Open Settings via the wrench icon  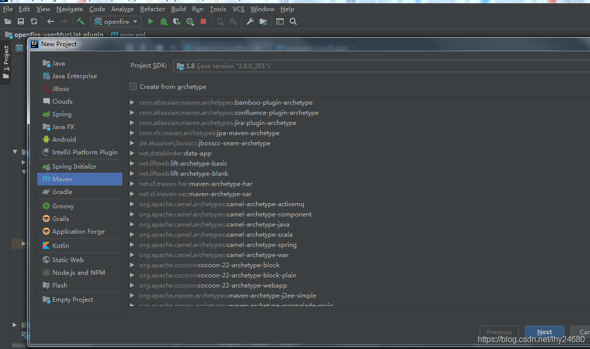(250, 21)
